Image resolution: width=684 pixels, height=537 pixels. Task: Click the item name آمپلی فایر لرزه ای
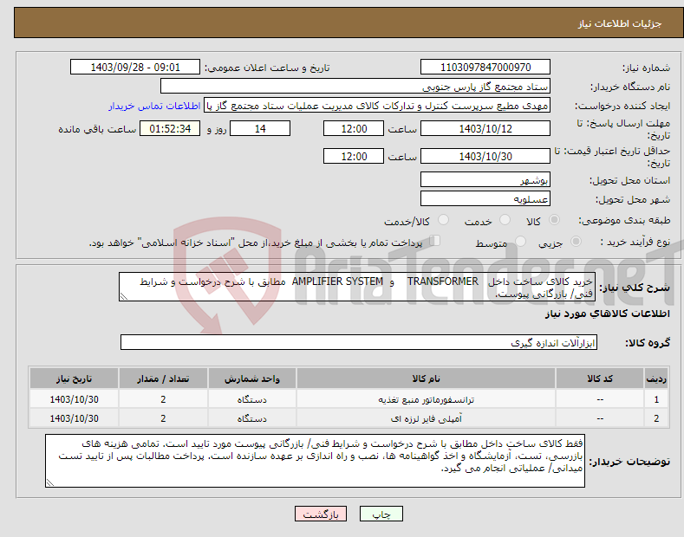pos(427,418)
